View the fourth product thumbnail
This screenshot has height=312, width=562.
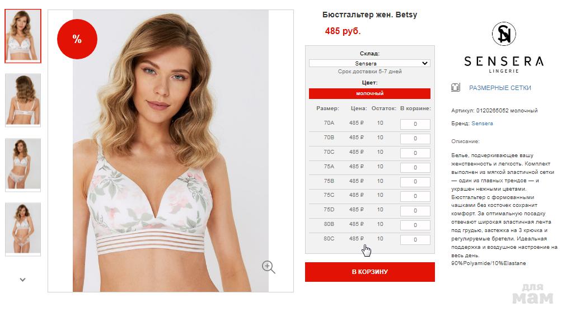[x=23, y=229]
